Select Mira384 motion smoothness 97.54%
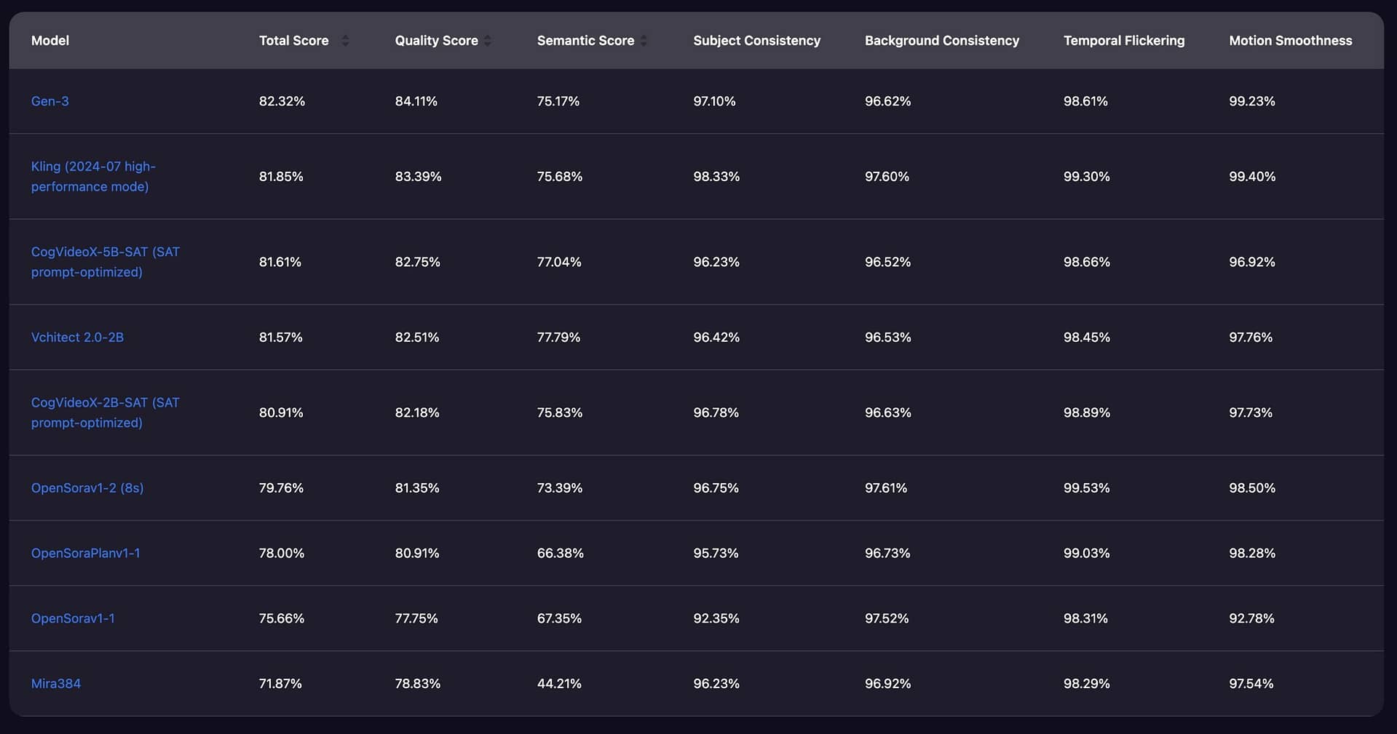The image size is (1397, 734). [1251, 684]
